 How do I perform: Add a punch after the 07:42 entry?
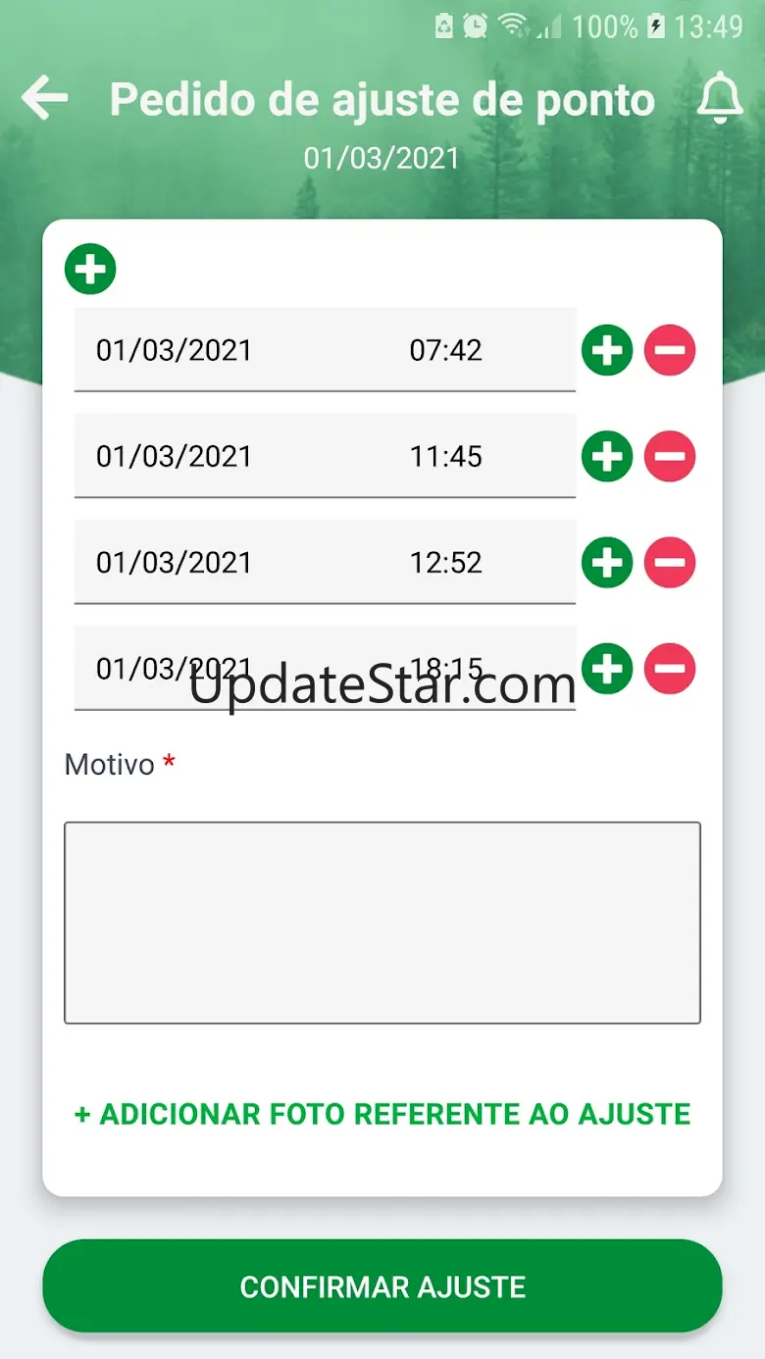click(607, 350)
